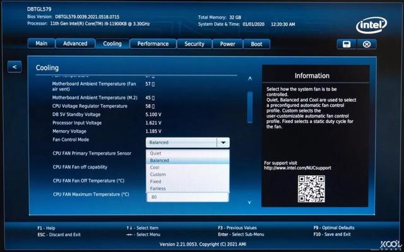Click F10 - Save and Exit hint
404x252 pixels.
pos(332,234)
